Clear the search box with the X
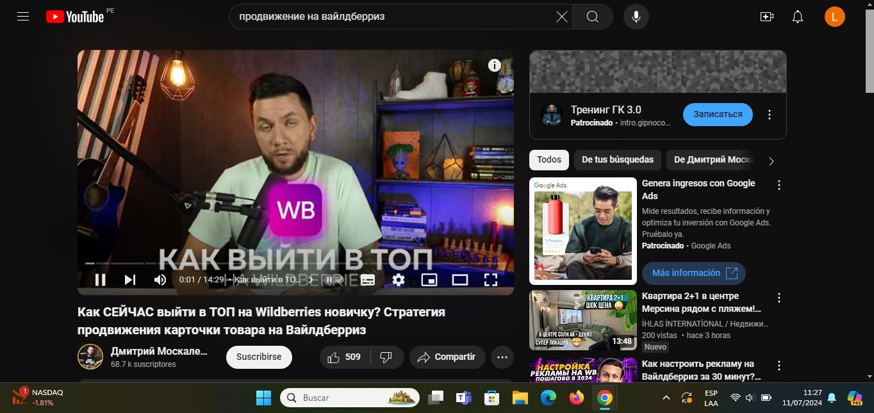Viewport: 874px width, 413px height. tap(562, 17)
